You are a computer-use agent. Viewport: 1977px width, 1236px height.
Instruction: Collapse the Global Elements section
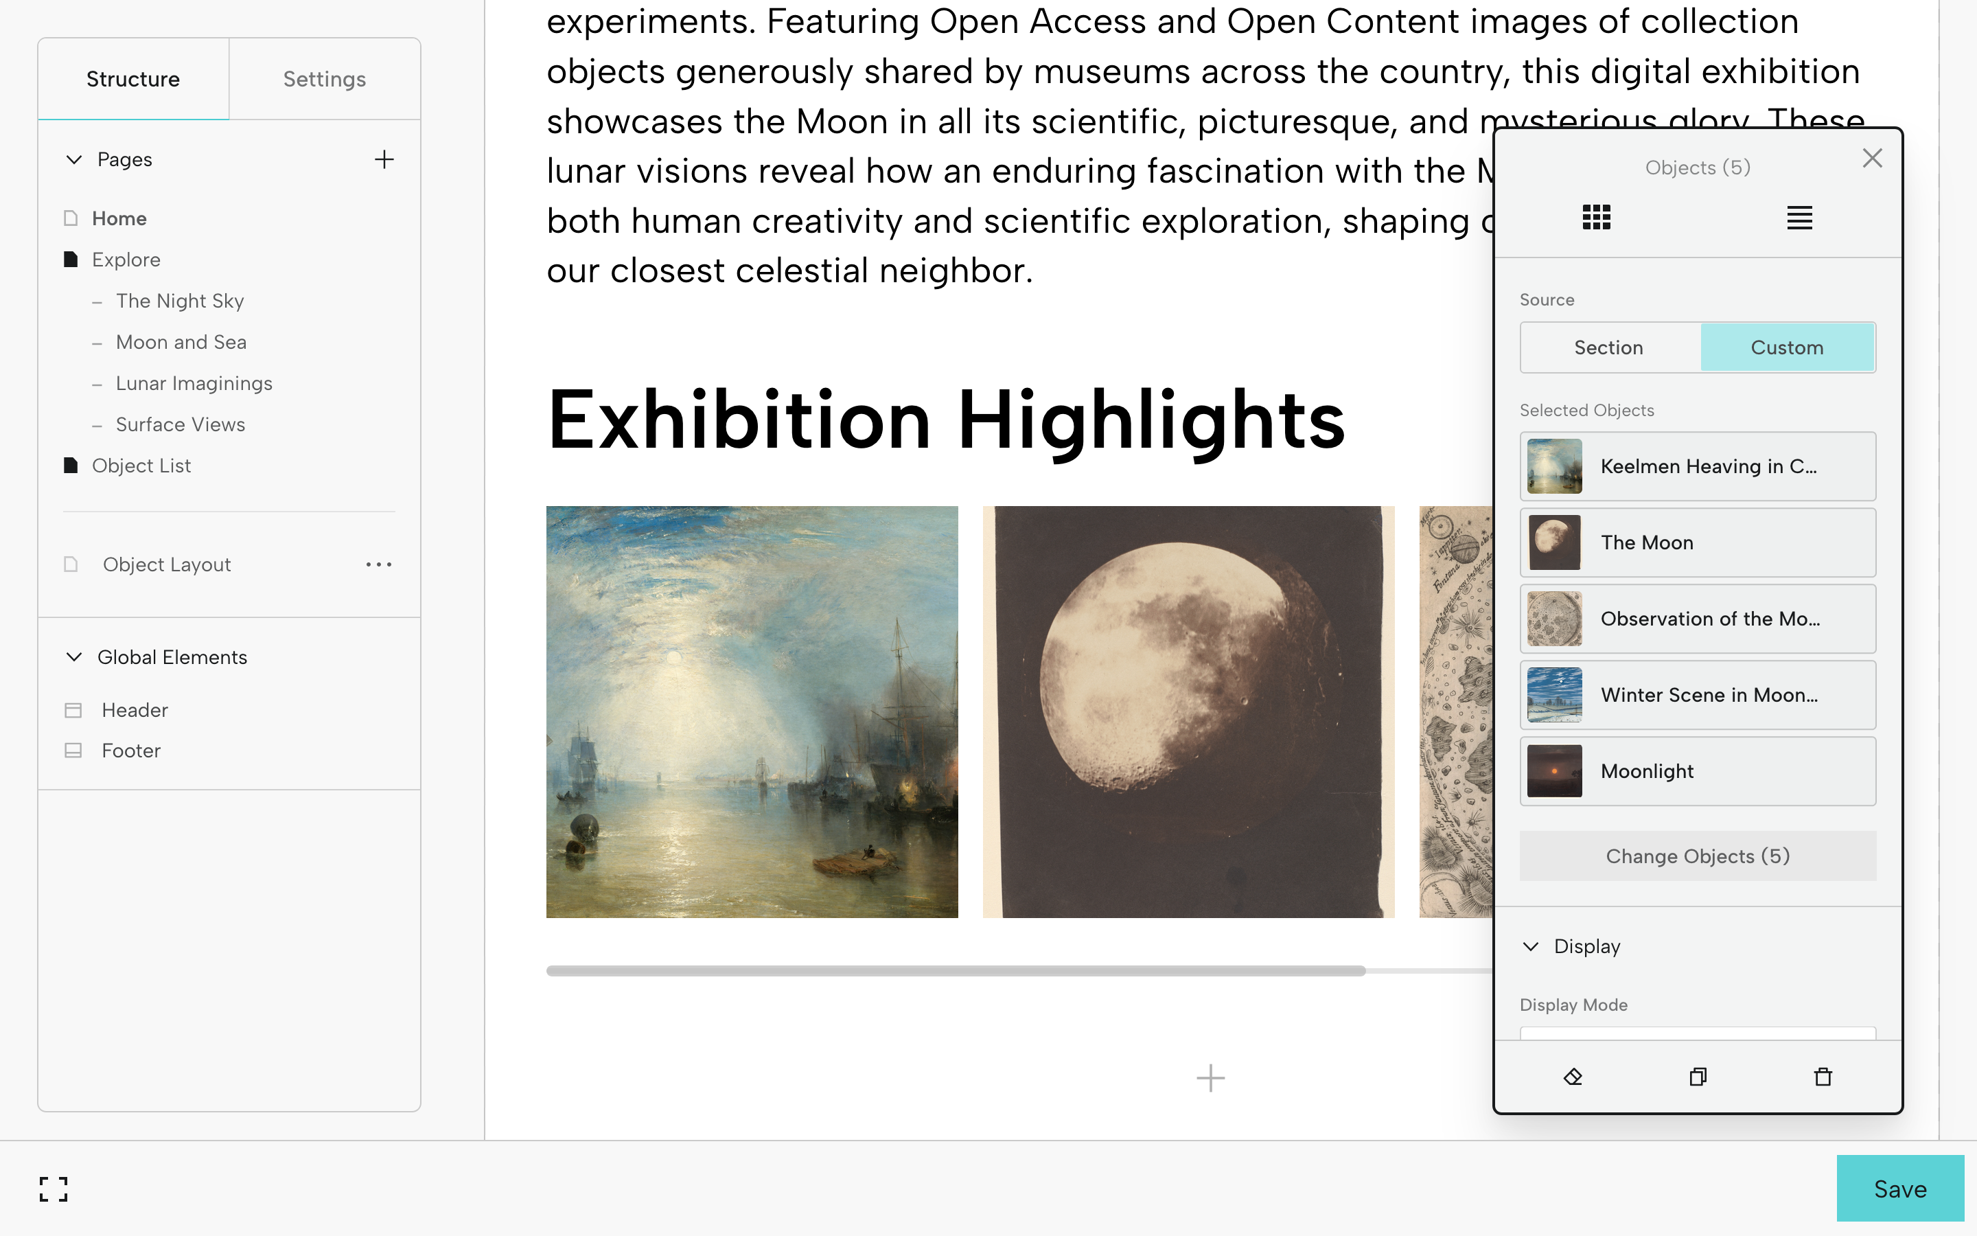(x=73, y=657)
